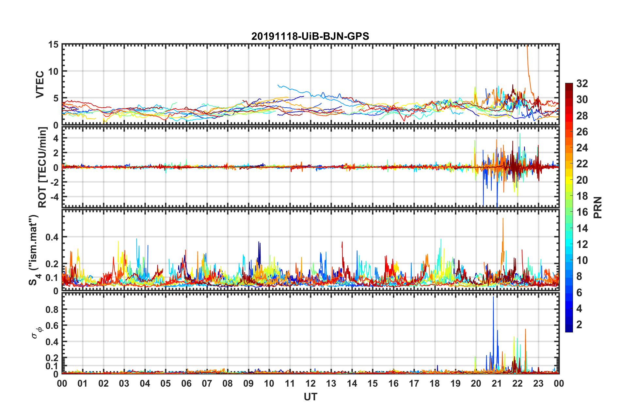Click the plot title 20191118-UiB-BJN-GPS

pyautogui.click(x=310, y=36)
